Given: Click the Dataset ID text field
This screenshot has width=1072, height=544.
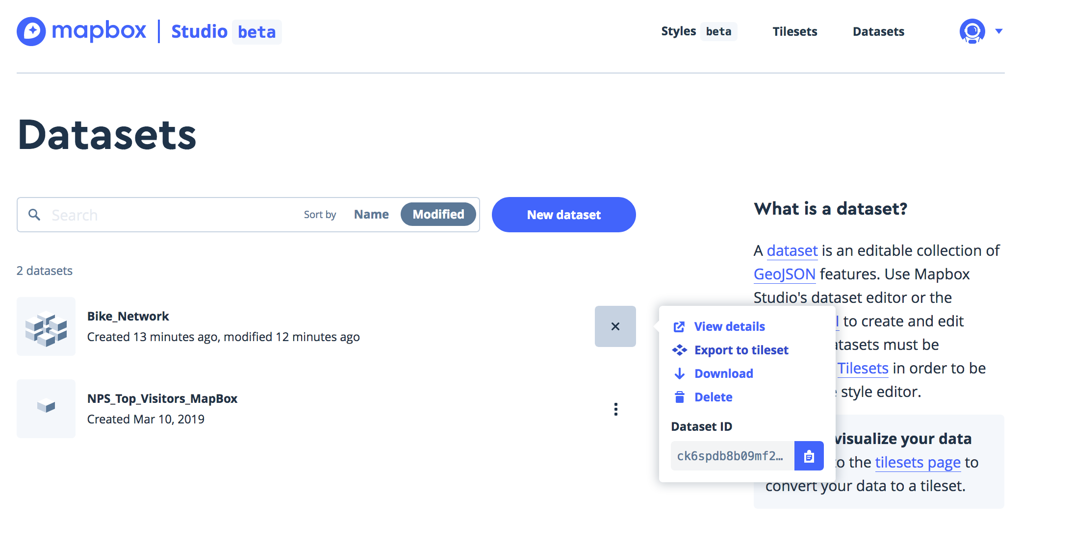Looking at the screenshot, I should pyautogui.click(x=733, y=456).
